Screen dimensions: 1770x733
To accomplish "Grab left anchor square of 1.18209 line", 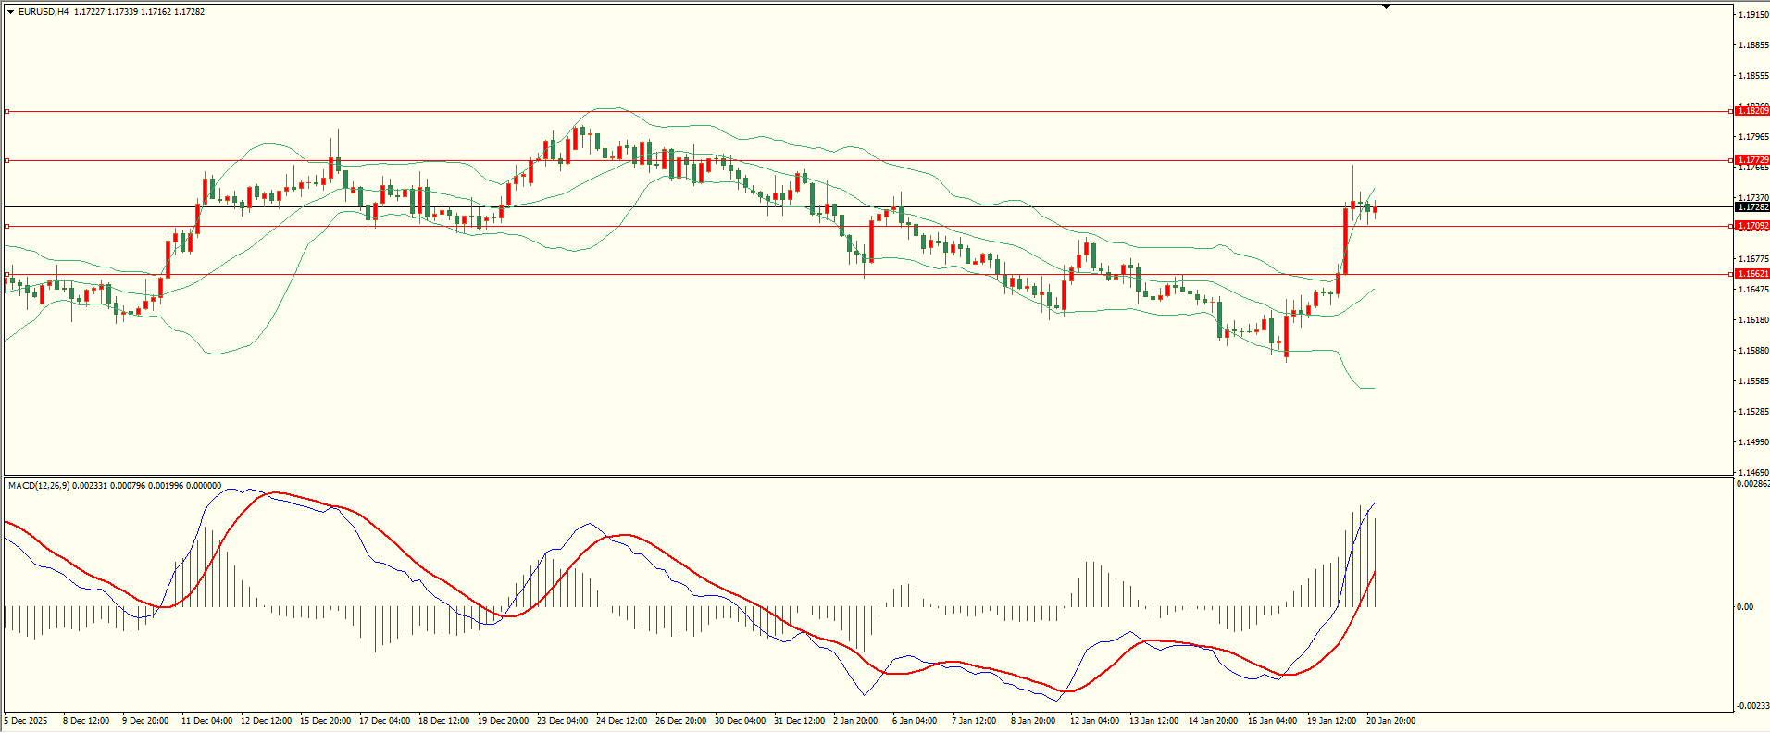I will 6,111.
